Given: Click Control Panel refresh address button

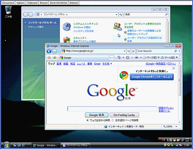Looking at the screenshot, I should [121, 15].
